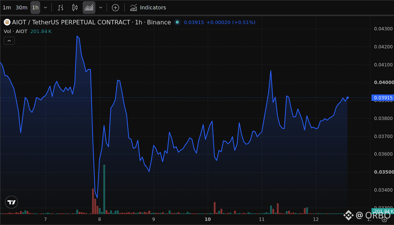Click the date label 12 on the time axis
Screen dimensions: 394x225
click(x=316, y=219)
